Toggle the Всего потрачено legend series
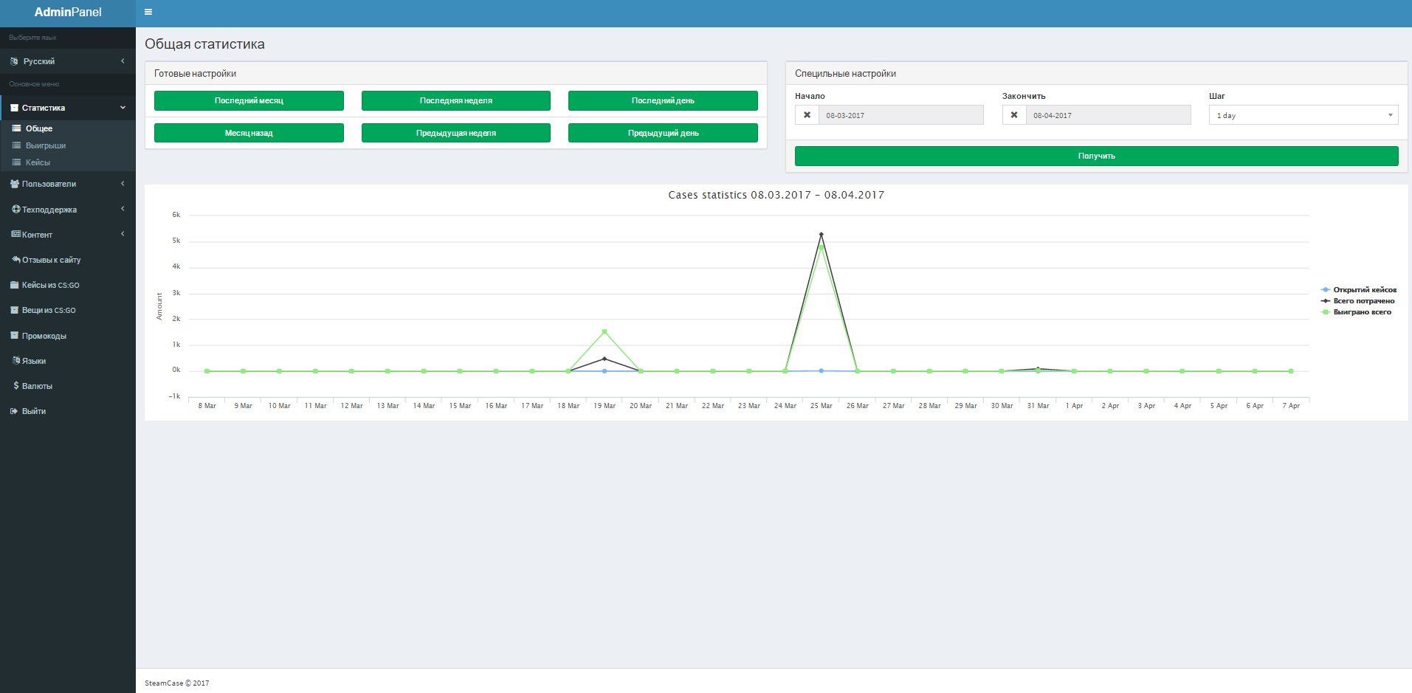Screen dimensions: 1412x693 (1358, 301)
